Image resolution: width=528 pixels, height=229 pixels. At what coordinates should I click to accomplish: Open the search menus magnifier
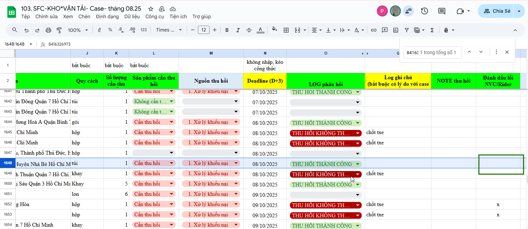tap(15, 30)
